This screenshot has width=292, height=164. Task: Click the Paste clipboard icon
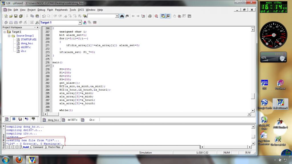[x=37, y=16]
